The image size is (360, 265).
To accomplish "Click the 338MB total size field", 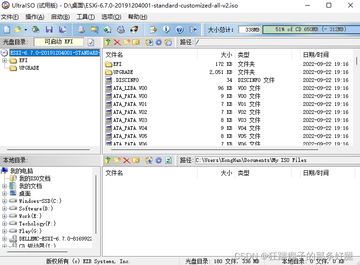I will (249, 30).
